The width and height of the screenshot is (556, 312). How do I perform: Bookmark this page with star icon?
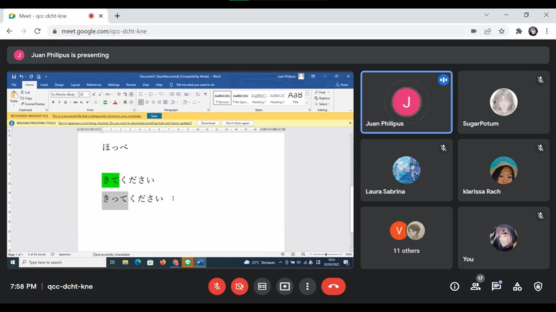pyautogui.click(x=501, y=31)
